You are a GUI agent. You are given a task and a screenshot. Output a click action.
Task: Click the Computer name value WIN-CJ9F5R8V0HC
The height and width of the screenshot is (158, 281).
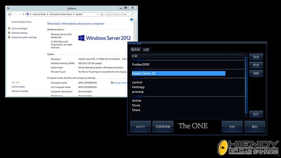(x=88, y=83)
